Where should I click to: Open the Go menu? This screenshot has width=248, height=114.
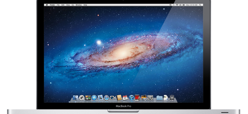pyautogui.click(x=73, y=5)
